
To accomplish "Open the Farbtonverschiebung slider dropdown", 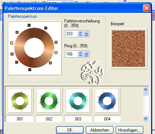I will [86, 34].
